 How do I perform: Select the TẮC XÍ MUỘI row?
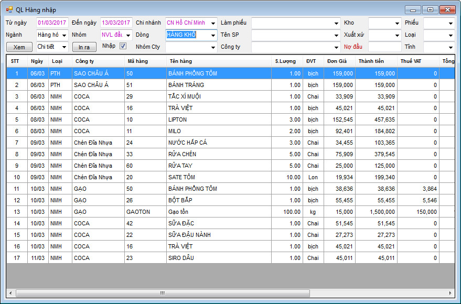231,96
